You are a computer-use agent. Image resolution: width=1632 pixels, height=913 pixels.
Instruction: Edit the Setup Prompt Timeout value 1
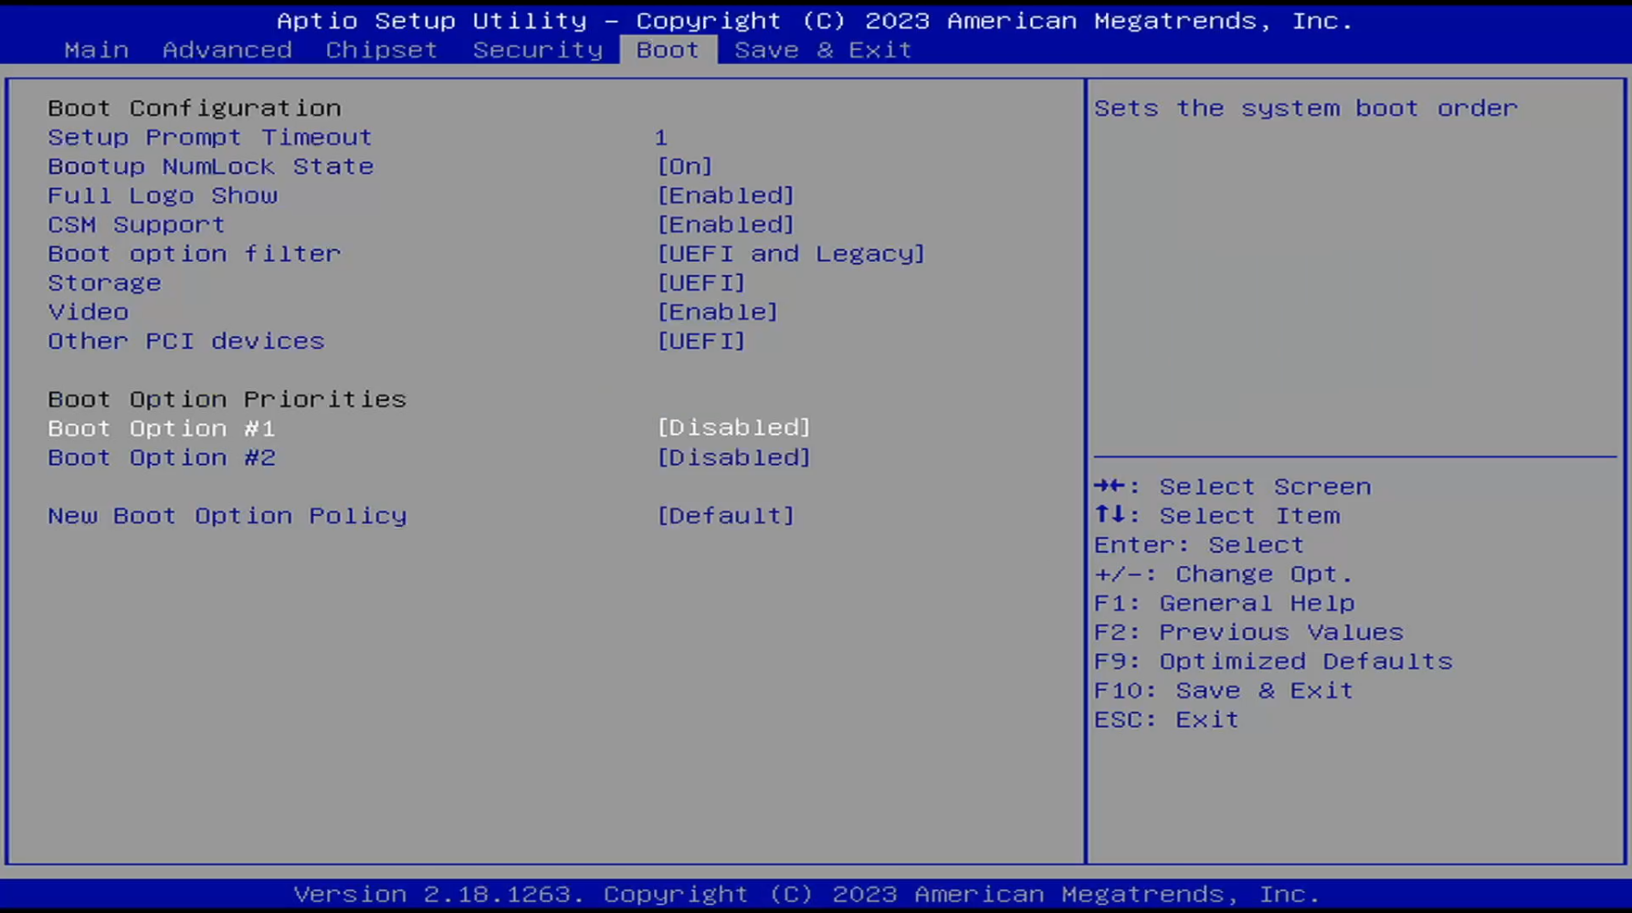pyautogui.click(x=661, y=138)
